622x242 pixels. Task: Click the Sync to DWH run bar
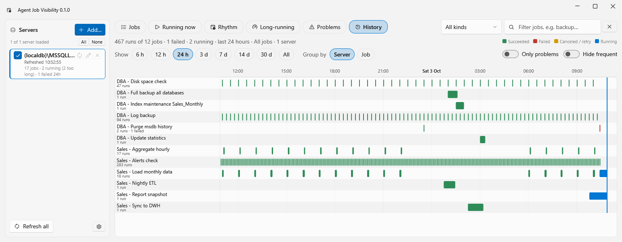(475, 207)
